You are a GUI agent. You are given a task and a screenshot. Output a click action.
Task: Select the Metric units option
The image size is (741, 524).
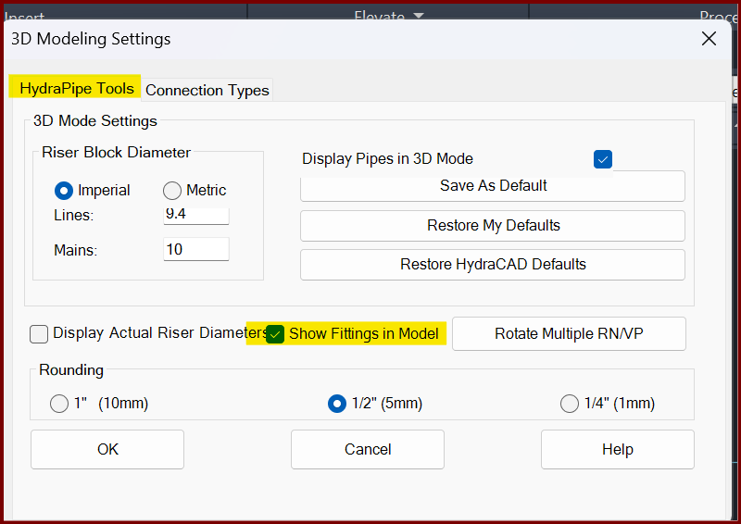tap(172, 191)
